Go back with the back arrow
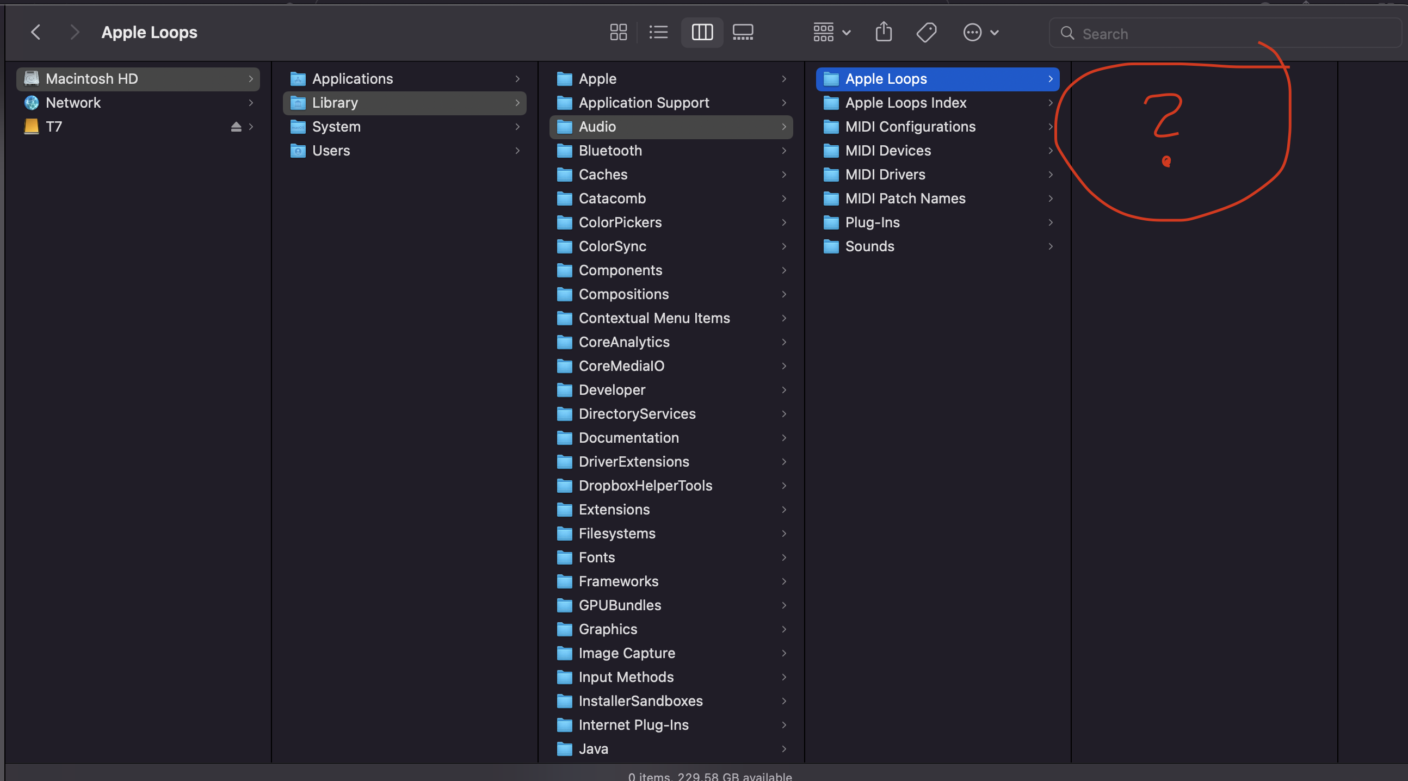Image resolution: width=1408 pixels, height=781 pixels. (x=36, y=32)
